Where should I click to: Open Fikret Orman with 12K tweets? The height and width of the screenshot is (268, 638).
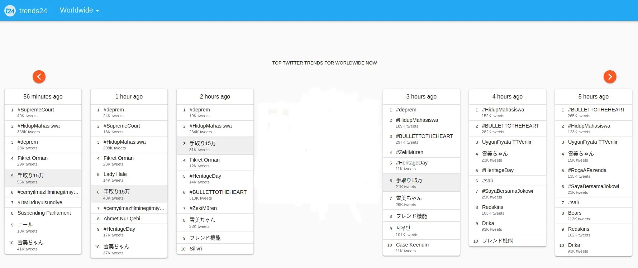205,160
